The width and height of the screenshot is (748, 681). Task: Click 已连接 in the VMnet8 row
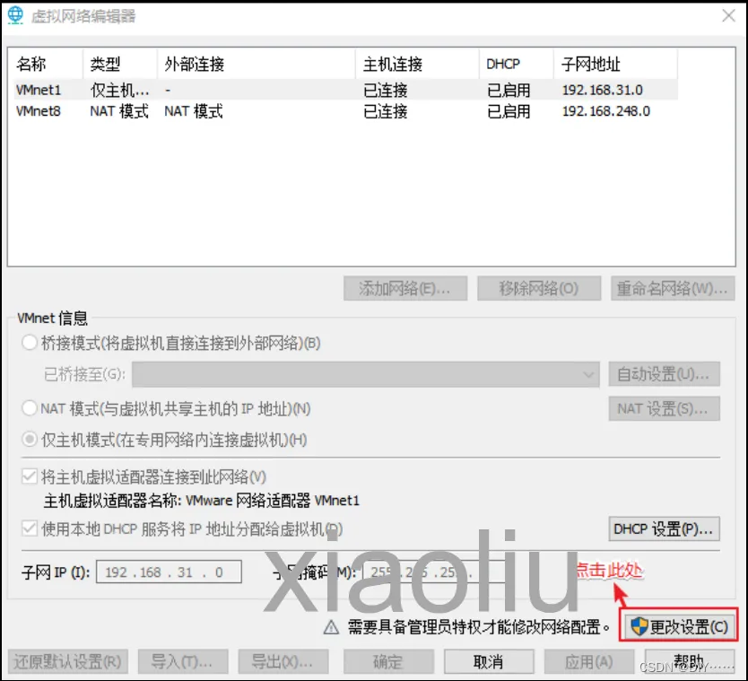point(386,111)
